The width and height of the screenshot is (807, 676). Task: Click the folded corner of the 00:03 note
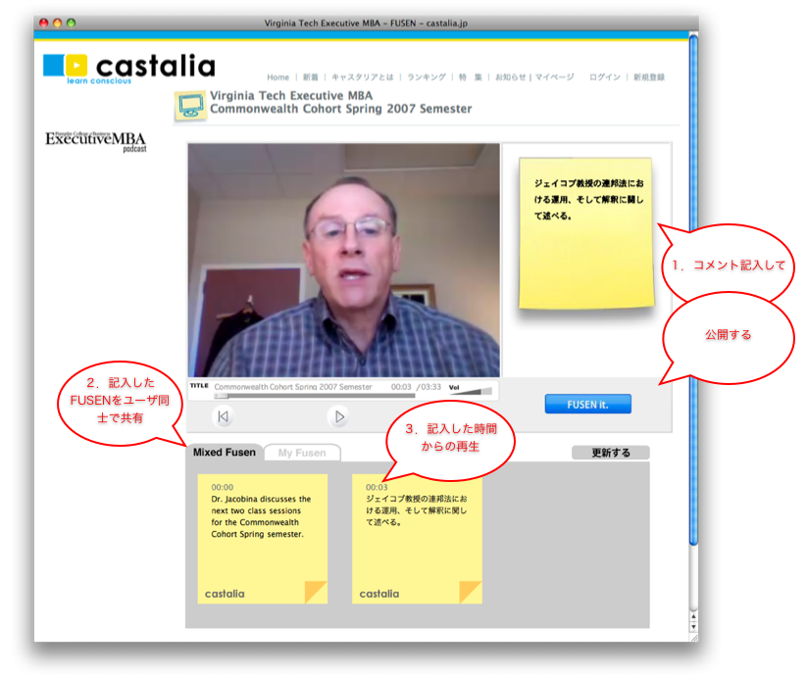tap(470, 592)
